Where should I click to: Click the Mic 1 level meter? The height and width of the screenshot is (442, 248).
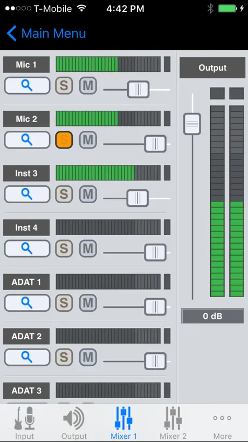coord(108,64)
